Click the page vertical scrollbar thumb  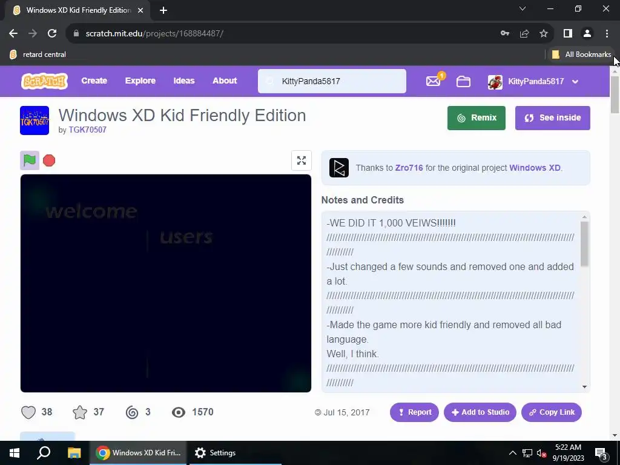615,94
